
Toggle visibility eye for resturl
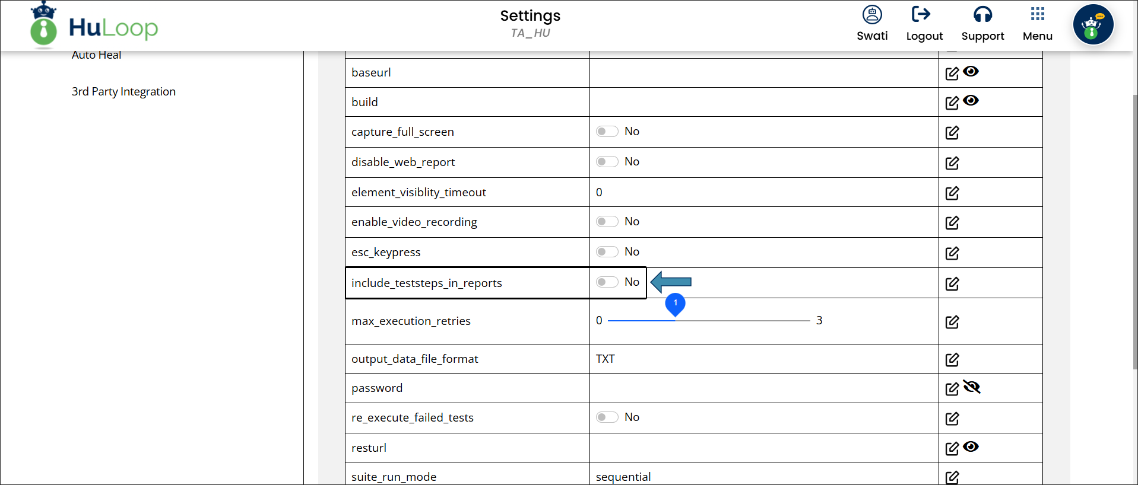point(971,446)
